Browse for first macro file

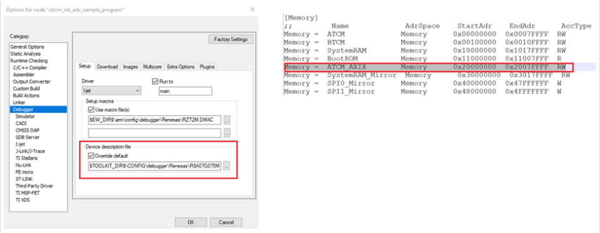pyautogui.click(x=227, y=120)
